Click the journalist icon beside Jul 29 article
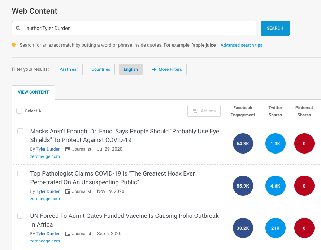 tap(68, 149)
